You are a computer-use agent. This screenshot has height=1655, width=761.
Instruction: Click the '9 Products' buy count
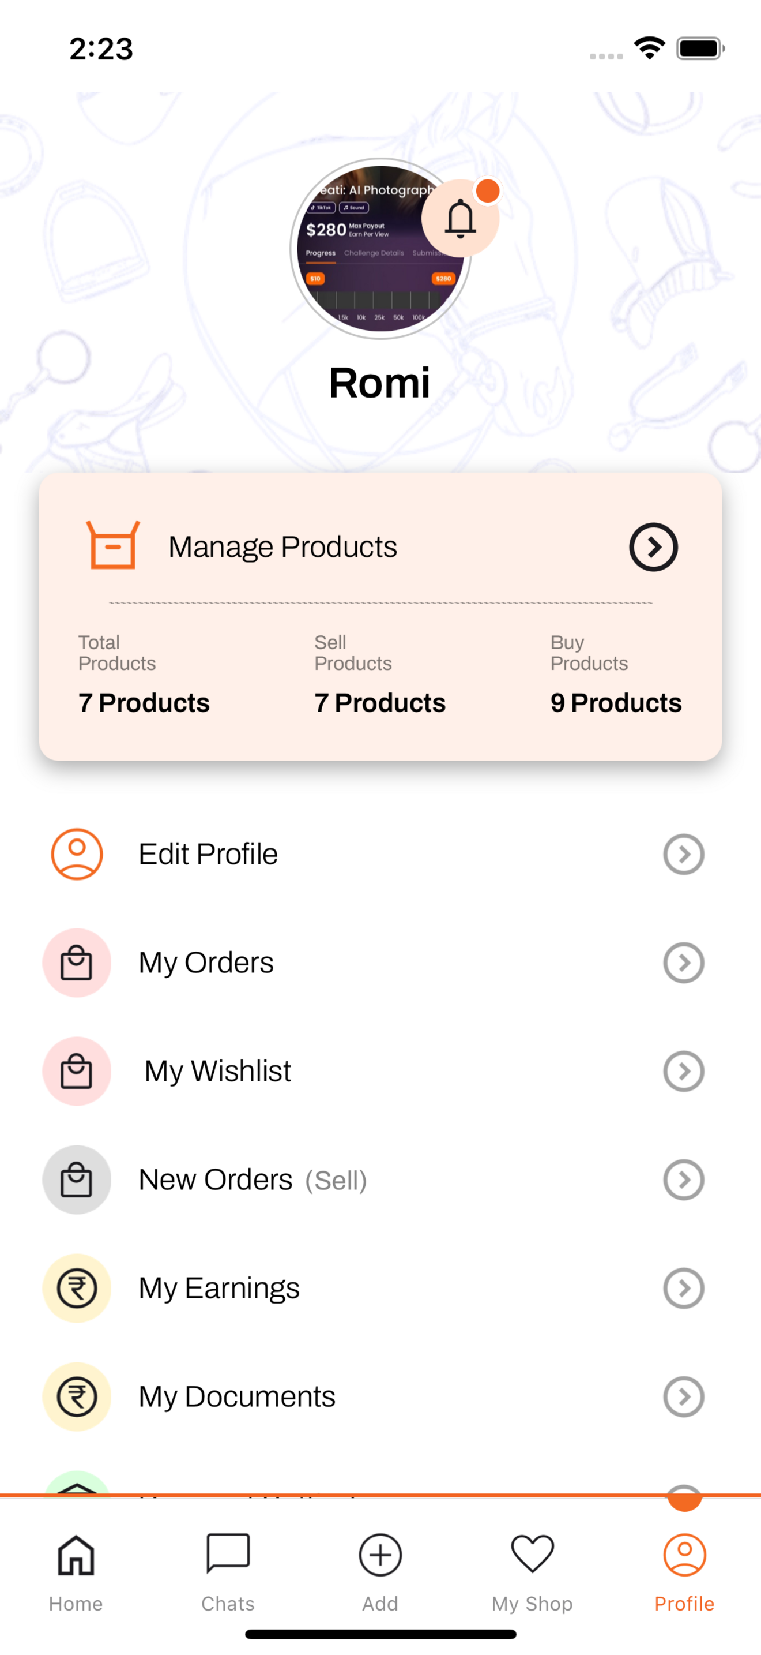(616, 703)
